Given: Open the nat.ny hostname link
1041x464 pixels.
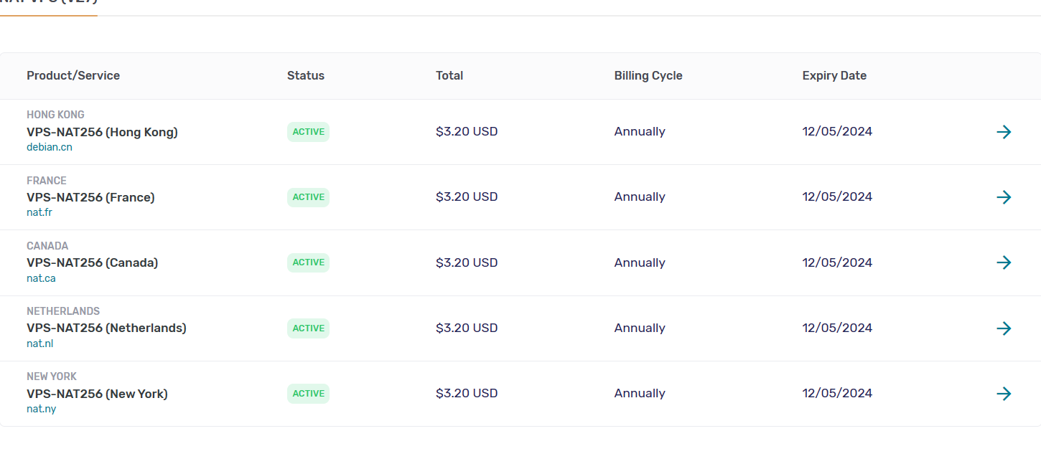Looking at the screenshot, I should click(41, 409).
